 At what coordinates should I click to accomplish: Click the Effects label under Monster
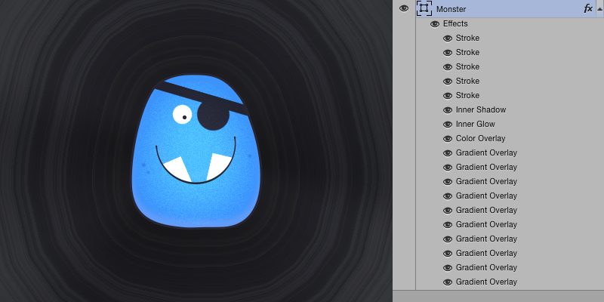(x=455, y=24)
